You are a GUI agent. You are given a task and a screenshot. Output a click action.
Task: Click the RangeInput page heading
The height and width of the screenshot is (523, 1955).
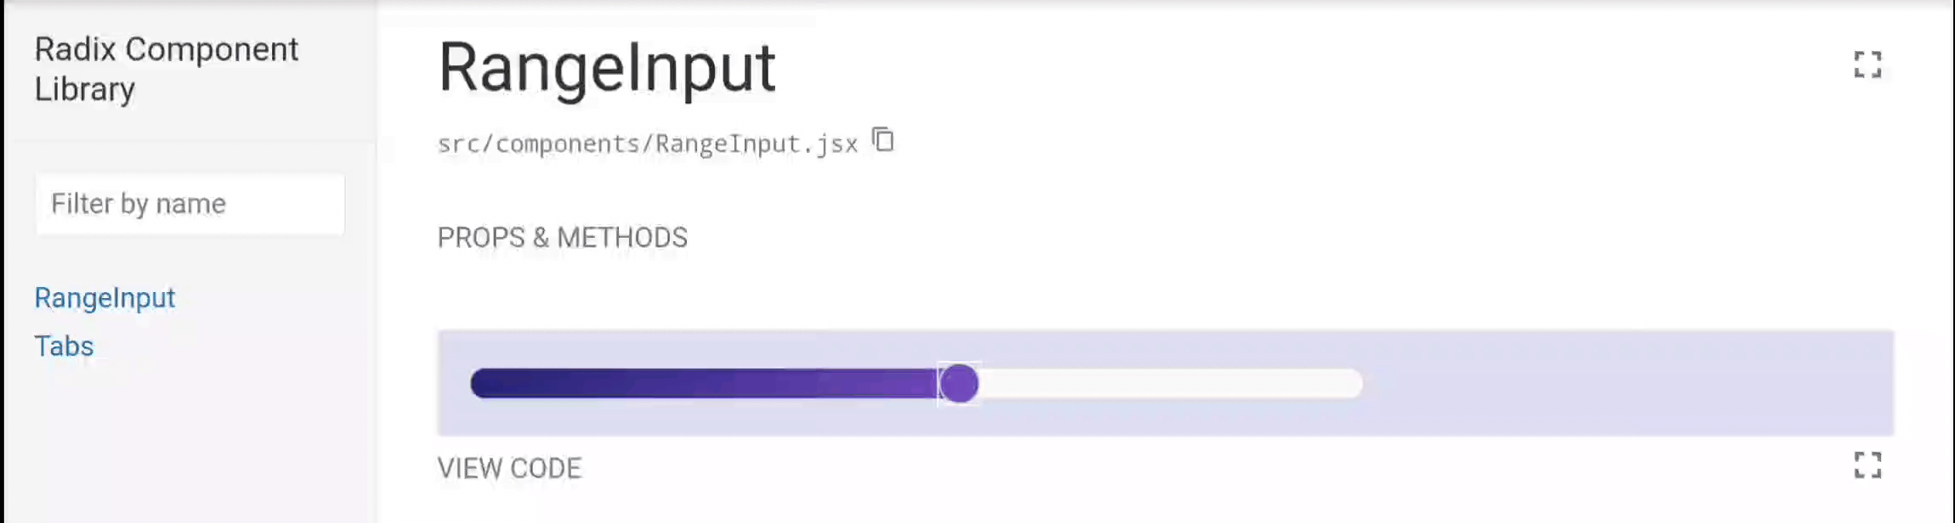pos(606,68)
